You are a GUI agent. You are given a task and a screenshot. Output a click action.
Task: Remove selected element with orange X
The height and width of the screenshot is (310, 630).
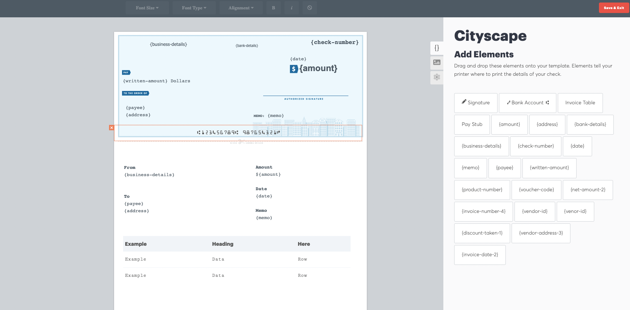(112, 128)
